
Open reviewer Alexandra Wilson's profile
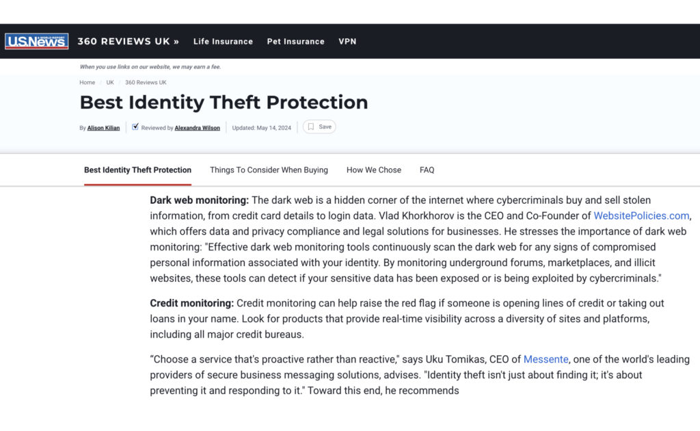(x=198, y=128)
